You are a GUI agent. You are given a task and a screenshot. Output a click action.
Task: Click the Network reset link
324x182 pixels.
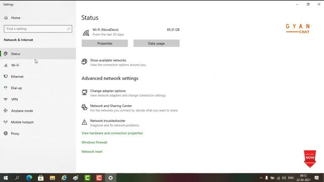[92, 152]
